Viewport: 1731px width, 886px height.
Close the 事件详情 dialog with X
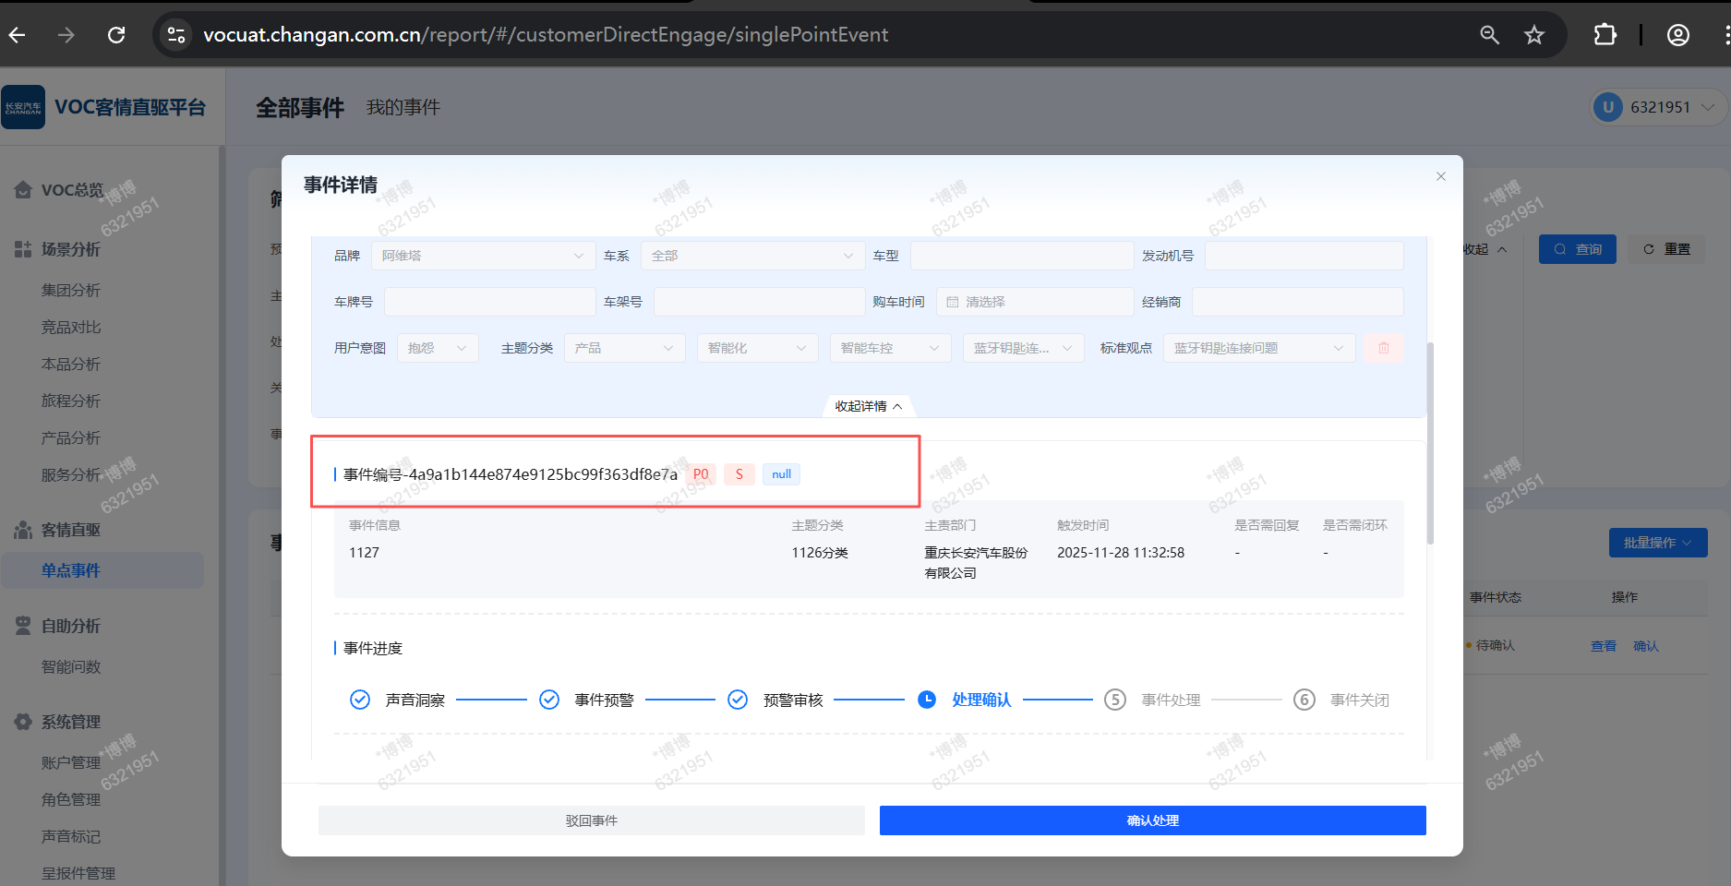point(1440,176)
